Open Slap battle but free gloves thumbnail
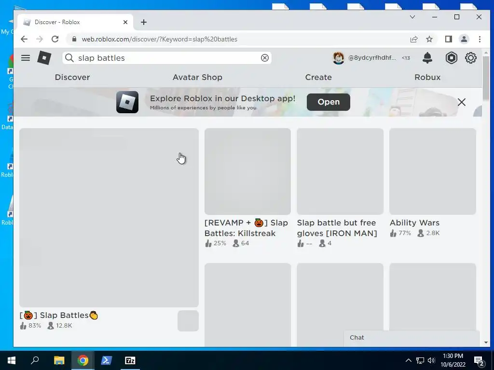Image resolution: width=494 pixels, height=370 pixels. click(x=340, y=172)
